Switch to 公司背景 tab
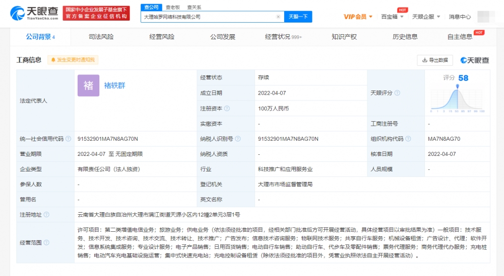The width and height of the screenshot is (504, 276). 40,37
